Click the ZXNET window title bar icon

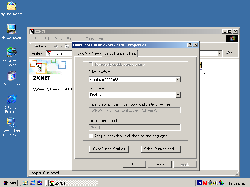[32, 31]
